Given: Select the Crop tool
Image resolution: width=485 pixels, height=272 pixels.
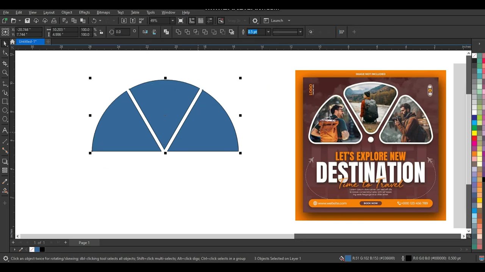Looking at the screenshot, I should point(5,63).
